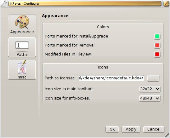170x138 pixels.
Task: Confirm settings with the OK button
Action: point(112,129)
